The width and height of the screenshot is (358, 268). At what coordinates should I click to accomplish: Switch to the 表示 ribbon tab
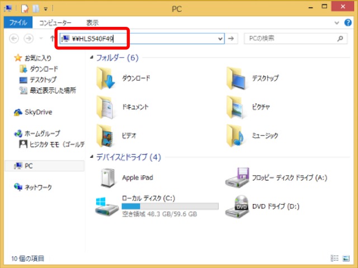pyautogui.click(x=92, y=23)
